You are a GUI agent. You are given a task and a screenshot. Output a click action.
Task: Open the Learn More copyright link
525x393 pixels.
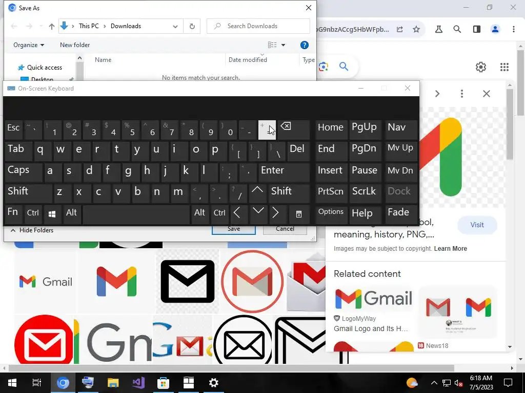[x=450, y=249]
